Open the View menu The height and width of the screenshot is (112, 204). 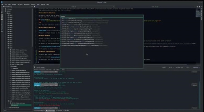[x=9, y=5]
